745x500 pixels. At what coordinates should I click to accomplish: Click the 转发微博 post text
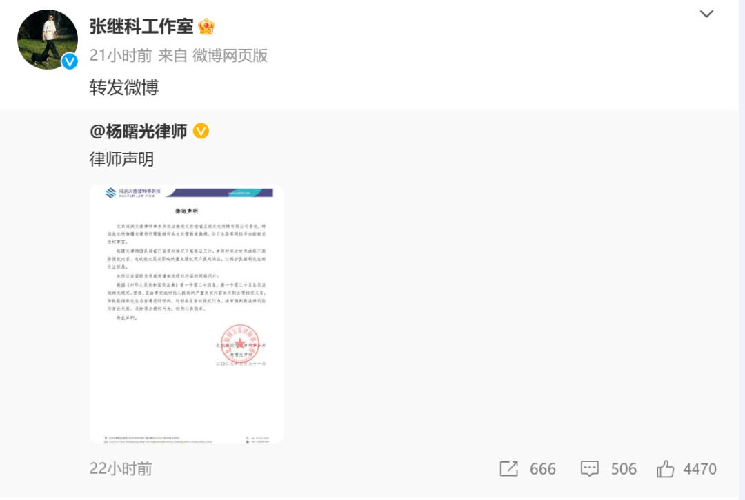pyautogui.click(x=124, y=87)
